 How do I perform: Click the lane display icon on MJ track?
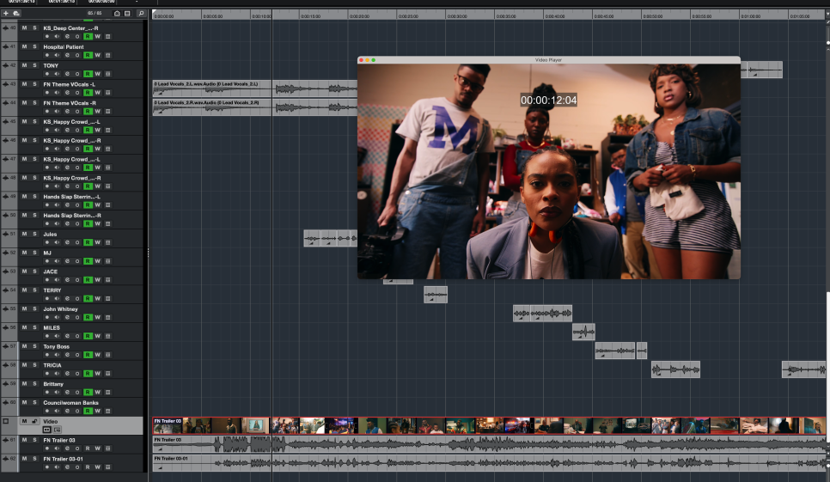pyautogui.click(x=108, y=261)
